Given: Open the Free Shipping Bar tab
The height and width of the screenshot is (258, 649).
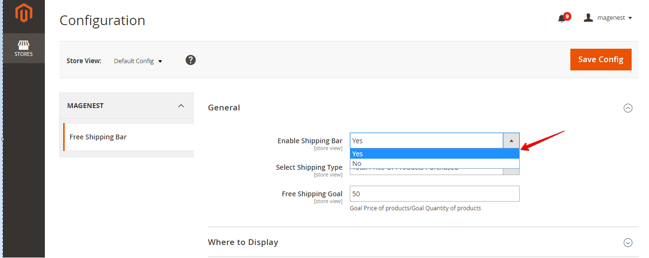Looking at the screenshot, I should [98, 137].
